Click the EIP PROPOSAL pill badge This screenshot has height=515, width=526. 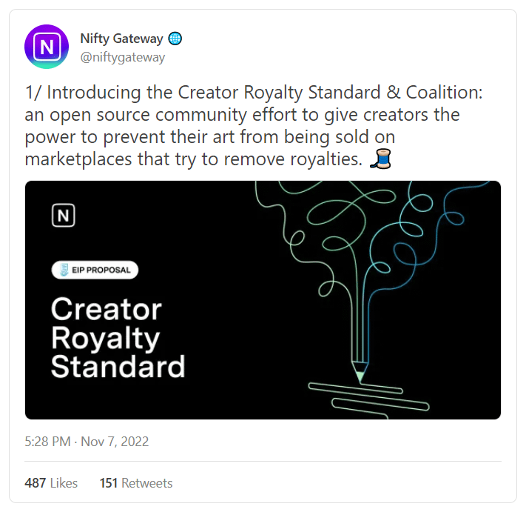coord(95,270)
